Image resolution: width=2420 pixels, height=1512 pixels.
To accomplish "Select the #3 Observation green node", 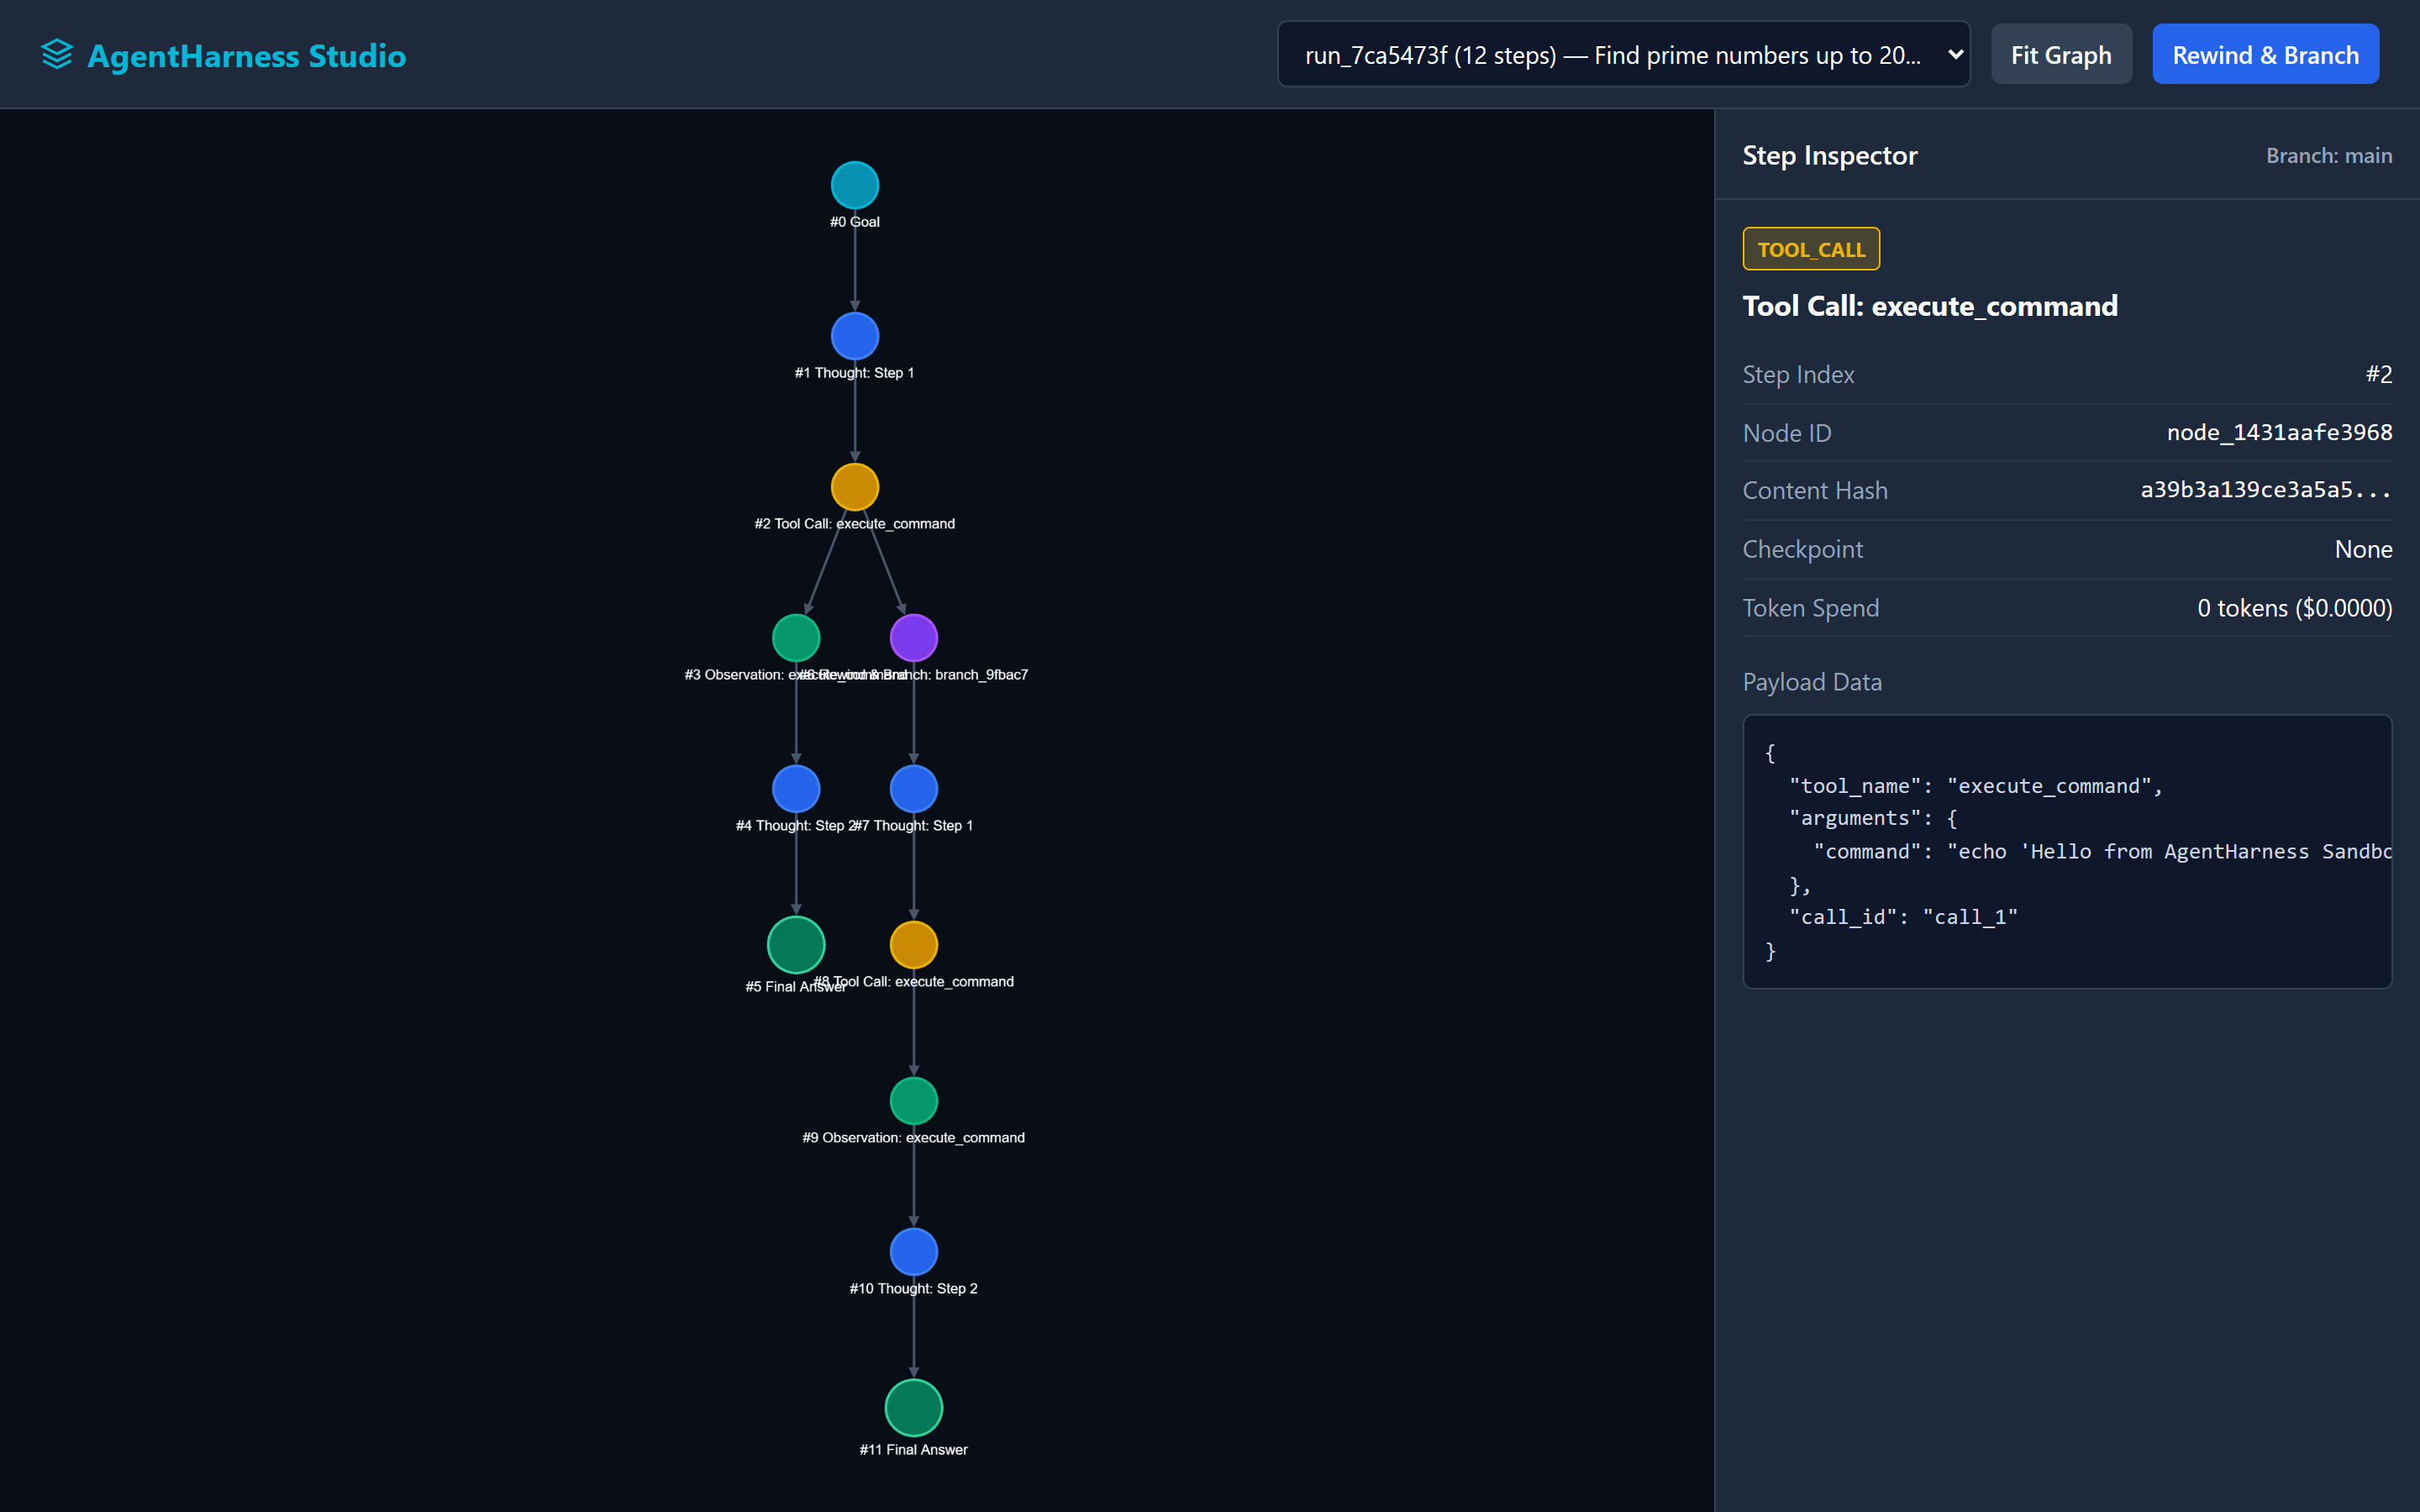I will (796, 638).
